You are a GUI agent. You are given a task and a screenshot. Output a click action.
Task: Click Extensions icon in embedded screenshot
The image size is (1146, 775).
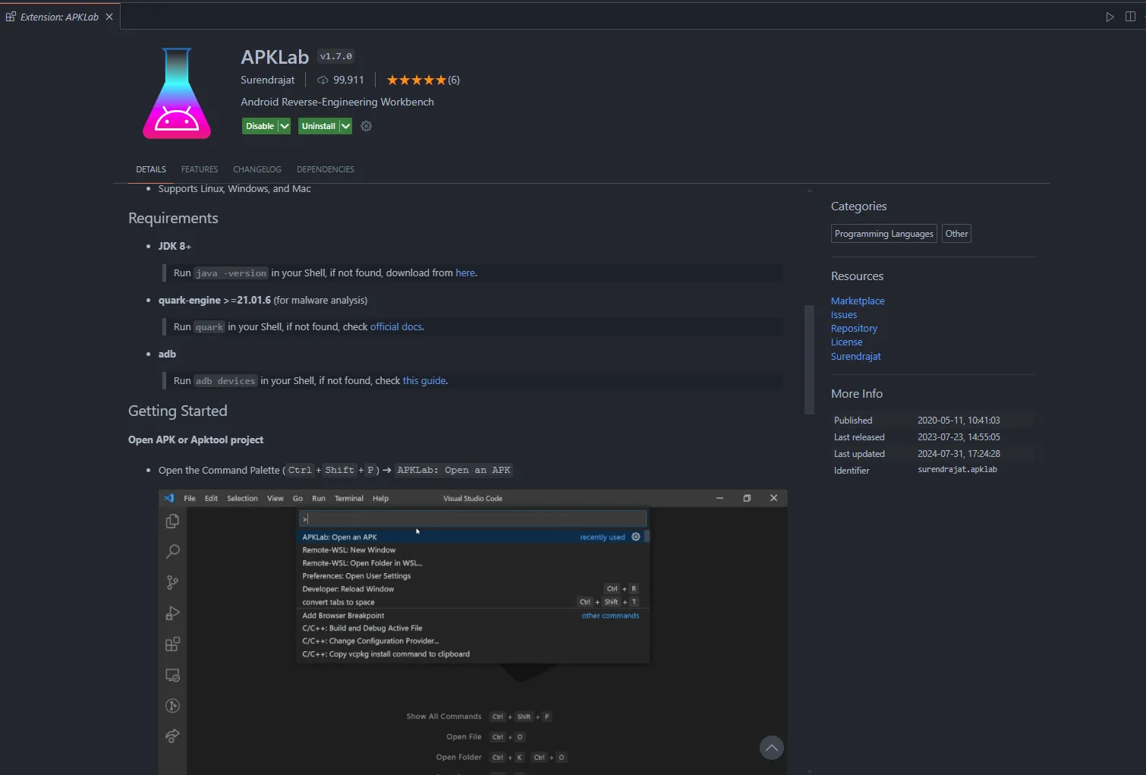pyautogui.click(x=172, y=644)
